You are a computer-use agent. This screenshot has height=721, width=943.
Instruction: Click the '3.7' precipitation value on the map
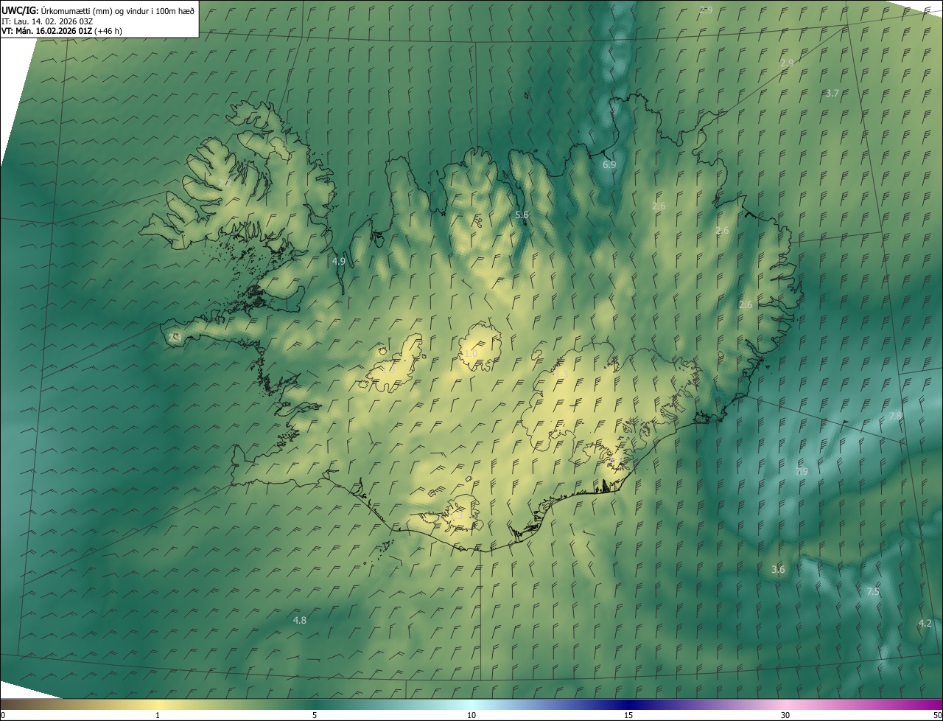click(x=832, y=94)
